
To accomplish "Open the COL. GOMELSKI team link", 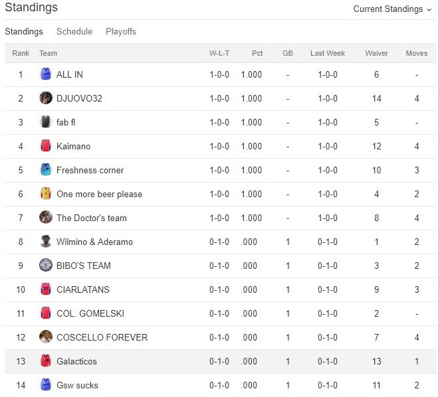I will coord(90,313).
